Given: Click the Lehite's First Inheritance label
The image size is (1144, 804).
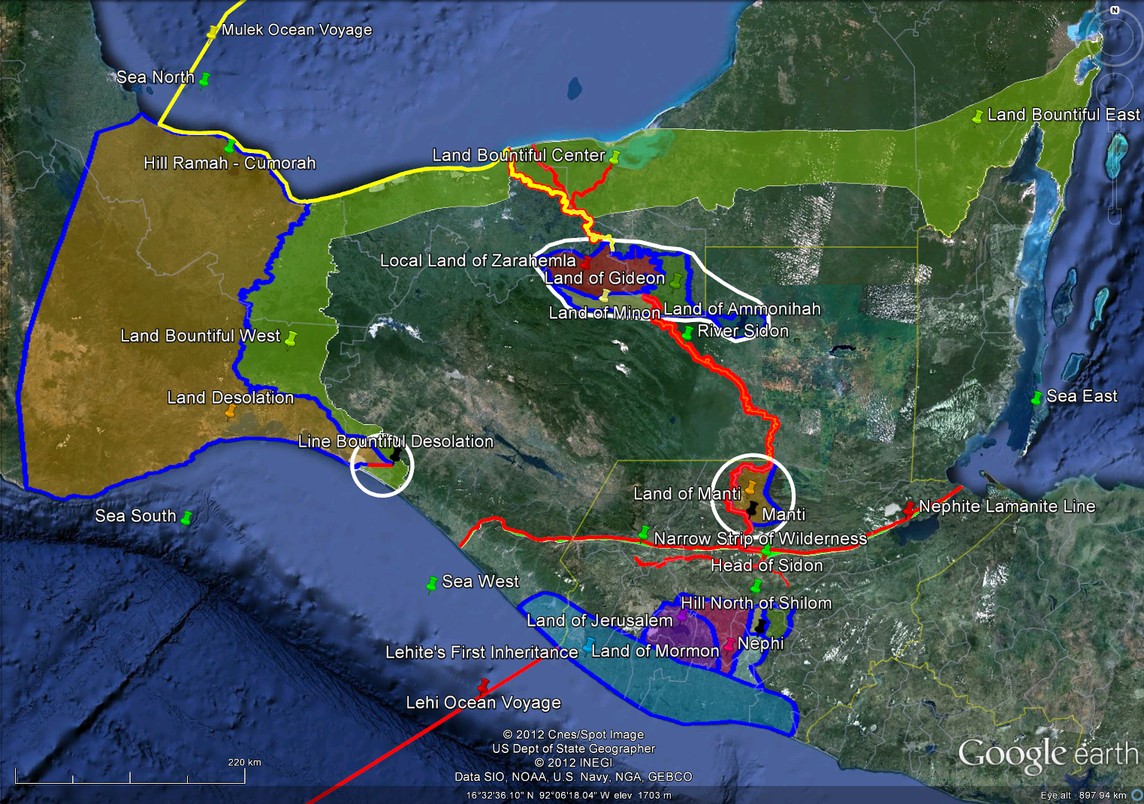Looking at the screenshot, I should pos(481,652).
